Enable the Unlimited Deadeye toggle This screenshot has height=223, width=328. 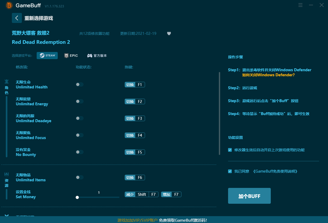click(x=80, y=118)
